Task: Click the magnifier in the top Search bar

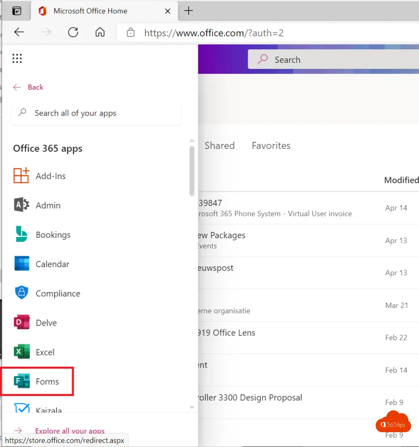Action: point(263,59)
